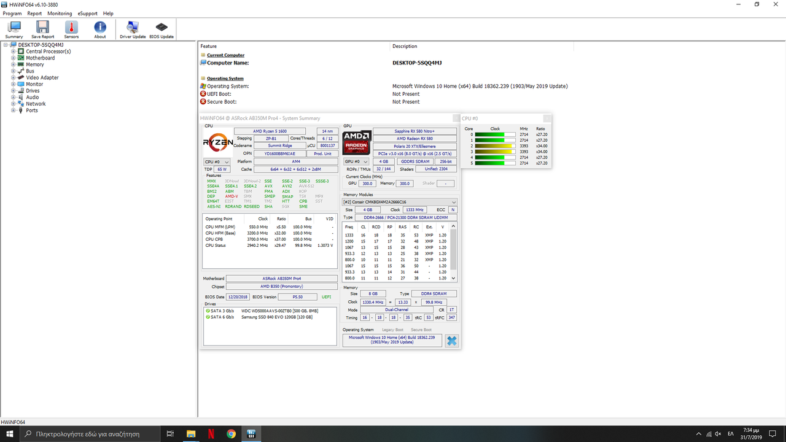Open Netflix from the taskbar
The height and width of the screenshot is (442, 786).
pyautogui.click(x=211, y=433)
